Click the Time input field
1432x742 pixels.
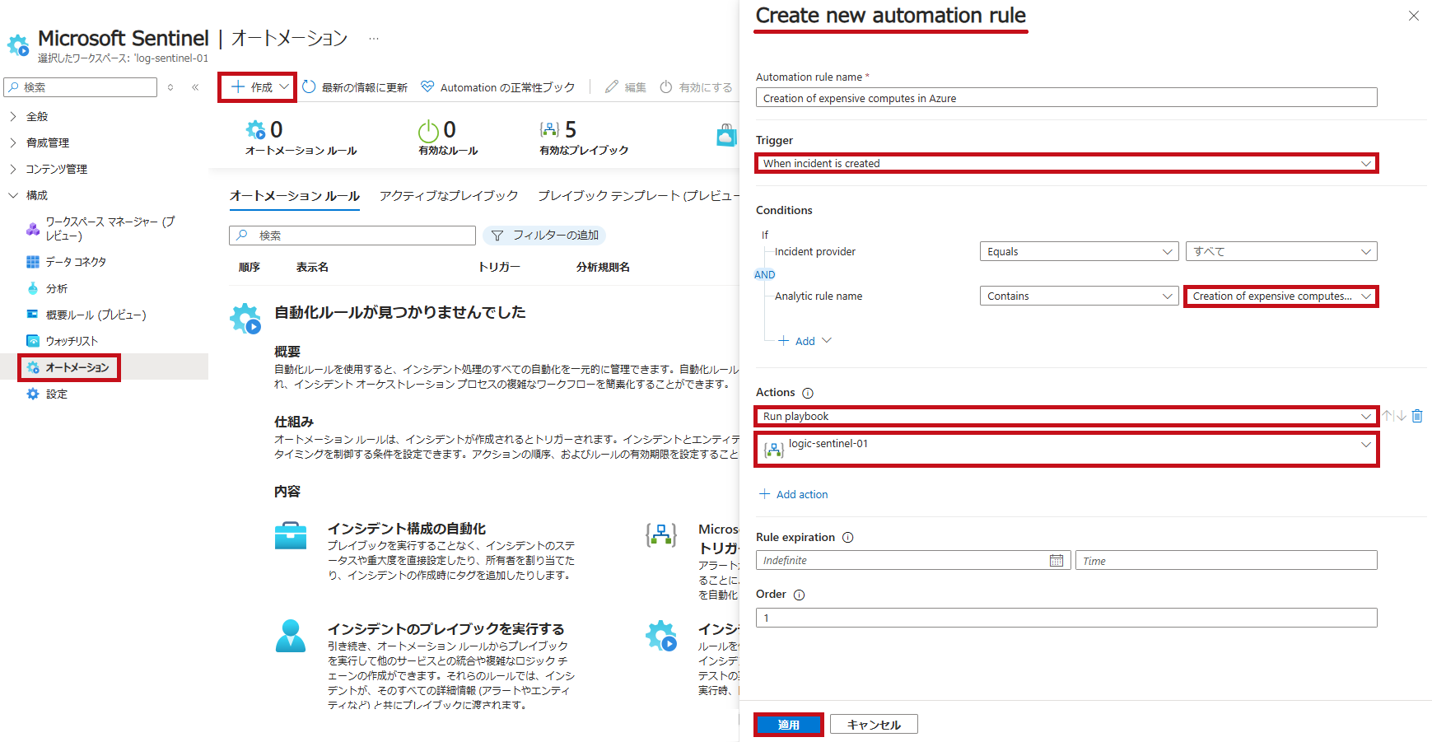tap(1226, 561)
